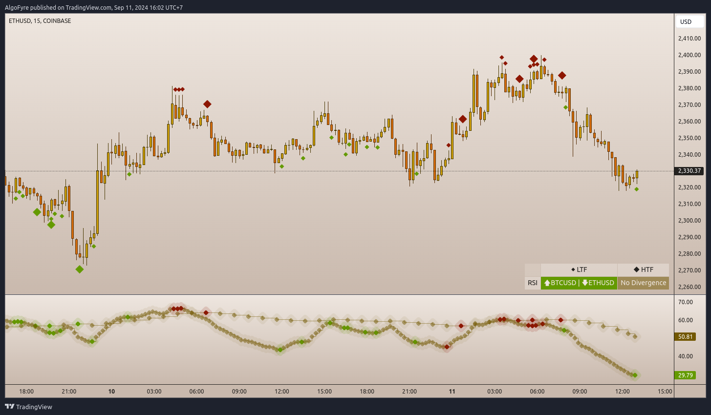Click the 2,360.00 price axis label
The height and width of the screenshot is (415, 711).
point(689,122)
